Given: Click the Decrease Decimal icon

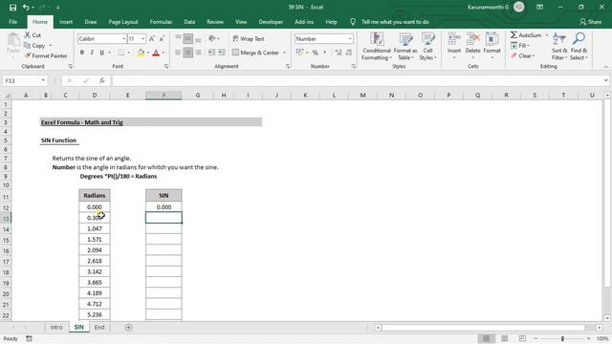Looking at the screenshot, I should [348, 53].
